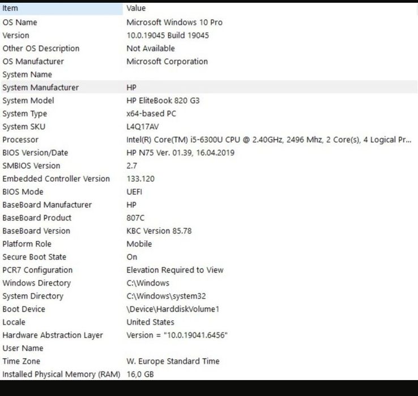Select BaseBoard Version label
The height and width of the screenshot is (396, 418).
click(x=36, y=231)
